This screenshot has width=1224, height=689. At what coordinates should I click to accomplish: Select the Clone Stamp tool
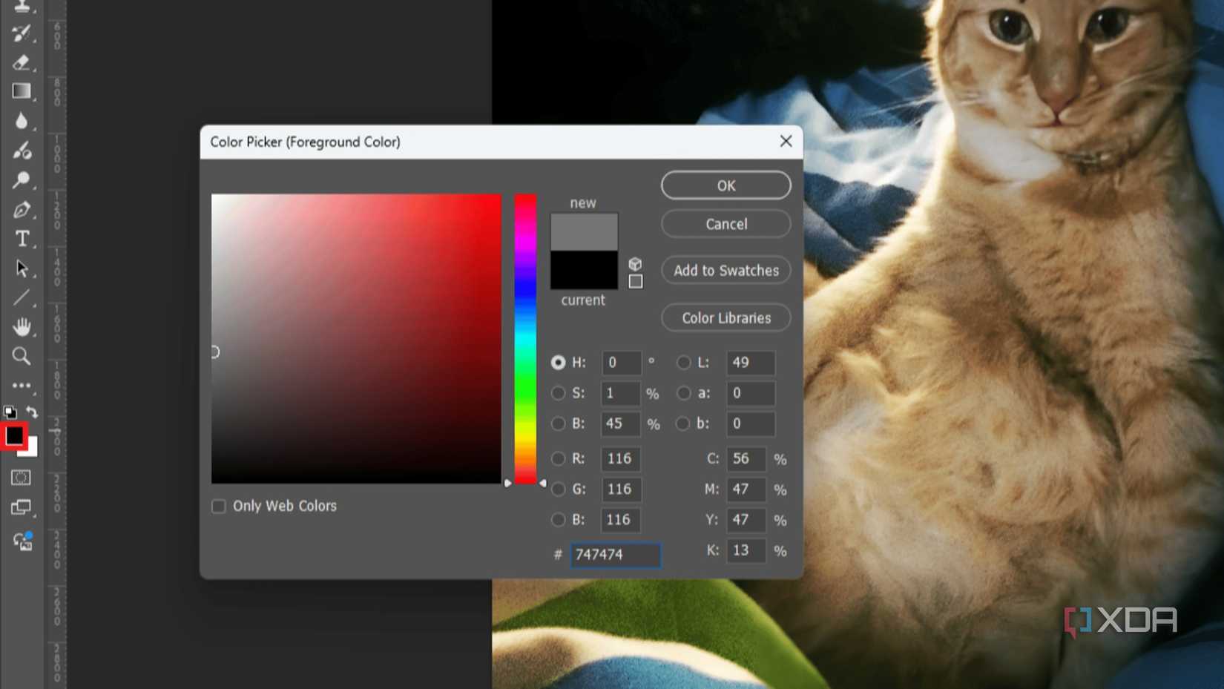(22, 6)
